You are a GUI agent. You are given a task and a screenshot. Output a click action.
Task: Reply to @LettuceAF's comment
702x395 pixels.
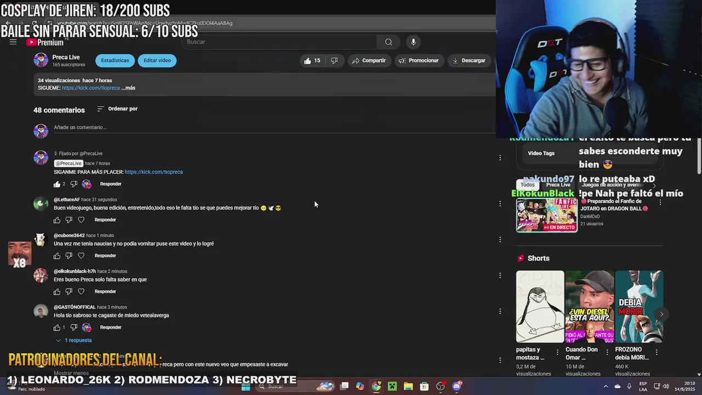pos(105,220)
